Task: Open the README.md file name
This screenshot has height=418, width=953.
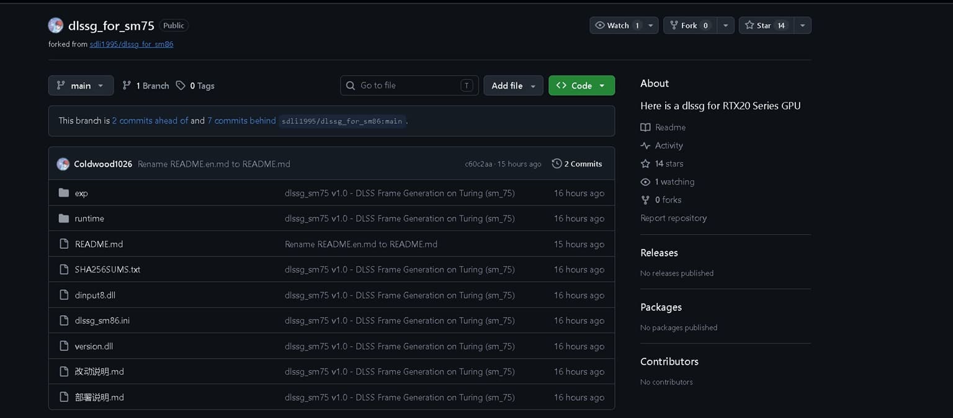Action: pyautogui.click(x=99, y=244)
